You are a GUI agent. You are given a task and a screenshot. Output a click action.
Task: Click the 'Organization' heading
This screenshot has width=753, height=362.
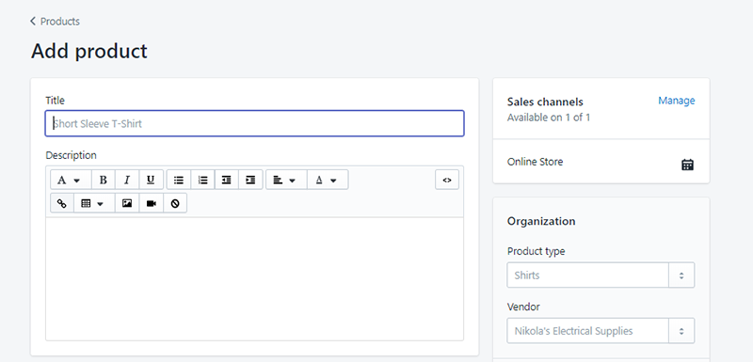tap(541, 222)
